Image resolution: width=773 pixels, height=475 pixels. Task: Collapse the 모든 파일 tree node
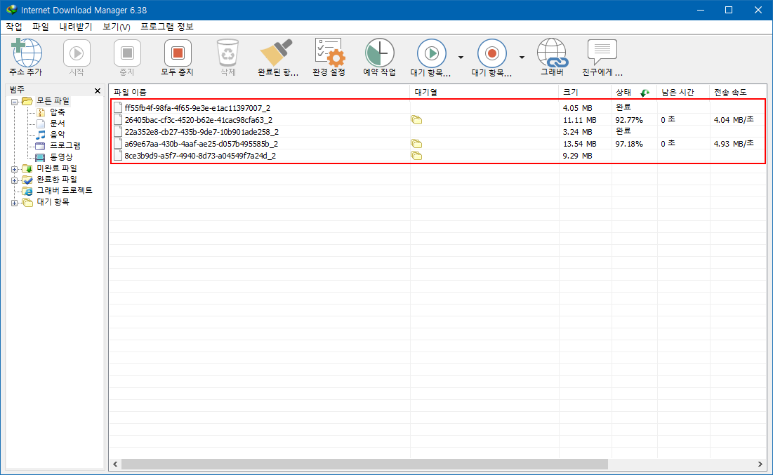[14, 102]
